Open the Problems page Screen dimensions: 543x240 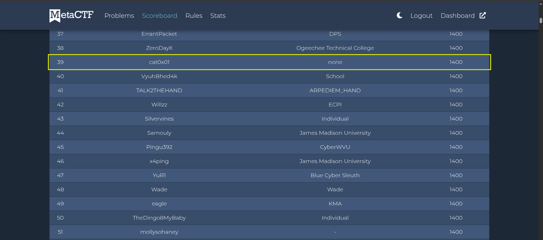pos(119,16)
